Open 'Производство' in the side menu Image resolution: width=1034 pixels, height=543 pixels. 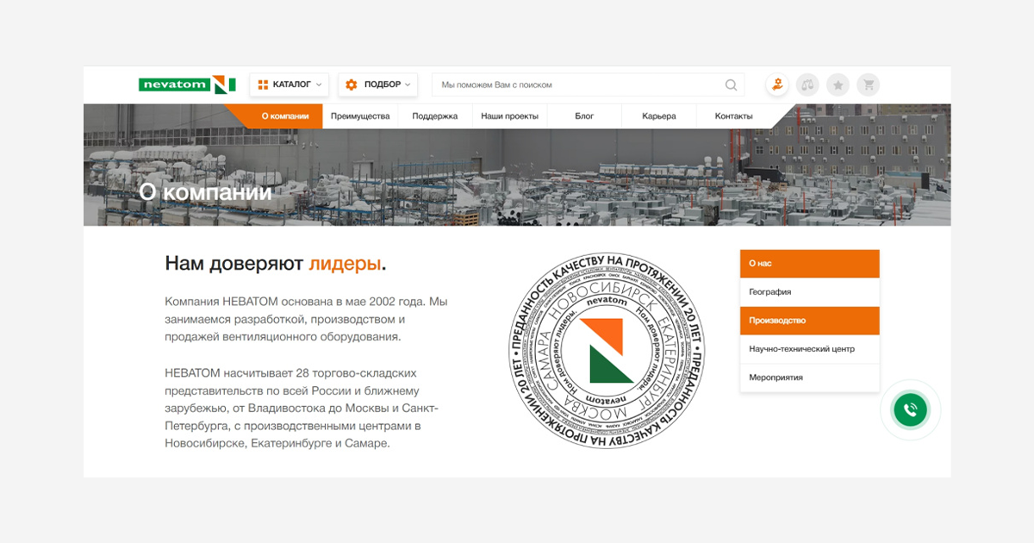[810, 321]
